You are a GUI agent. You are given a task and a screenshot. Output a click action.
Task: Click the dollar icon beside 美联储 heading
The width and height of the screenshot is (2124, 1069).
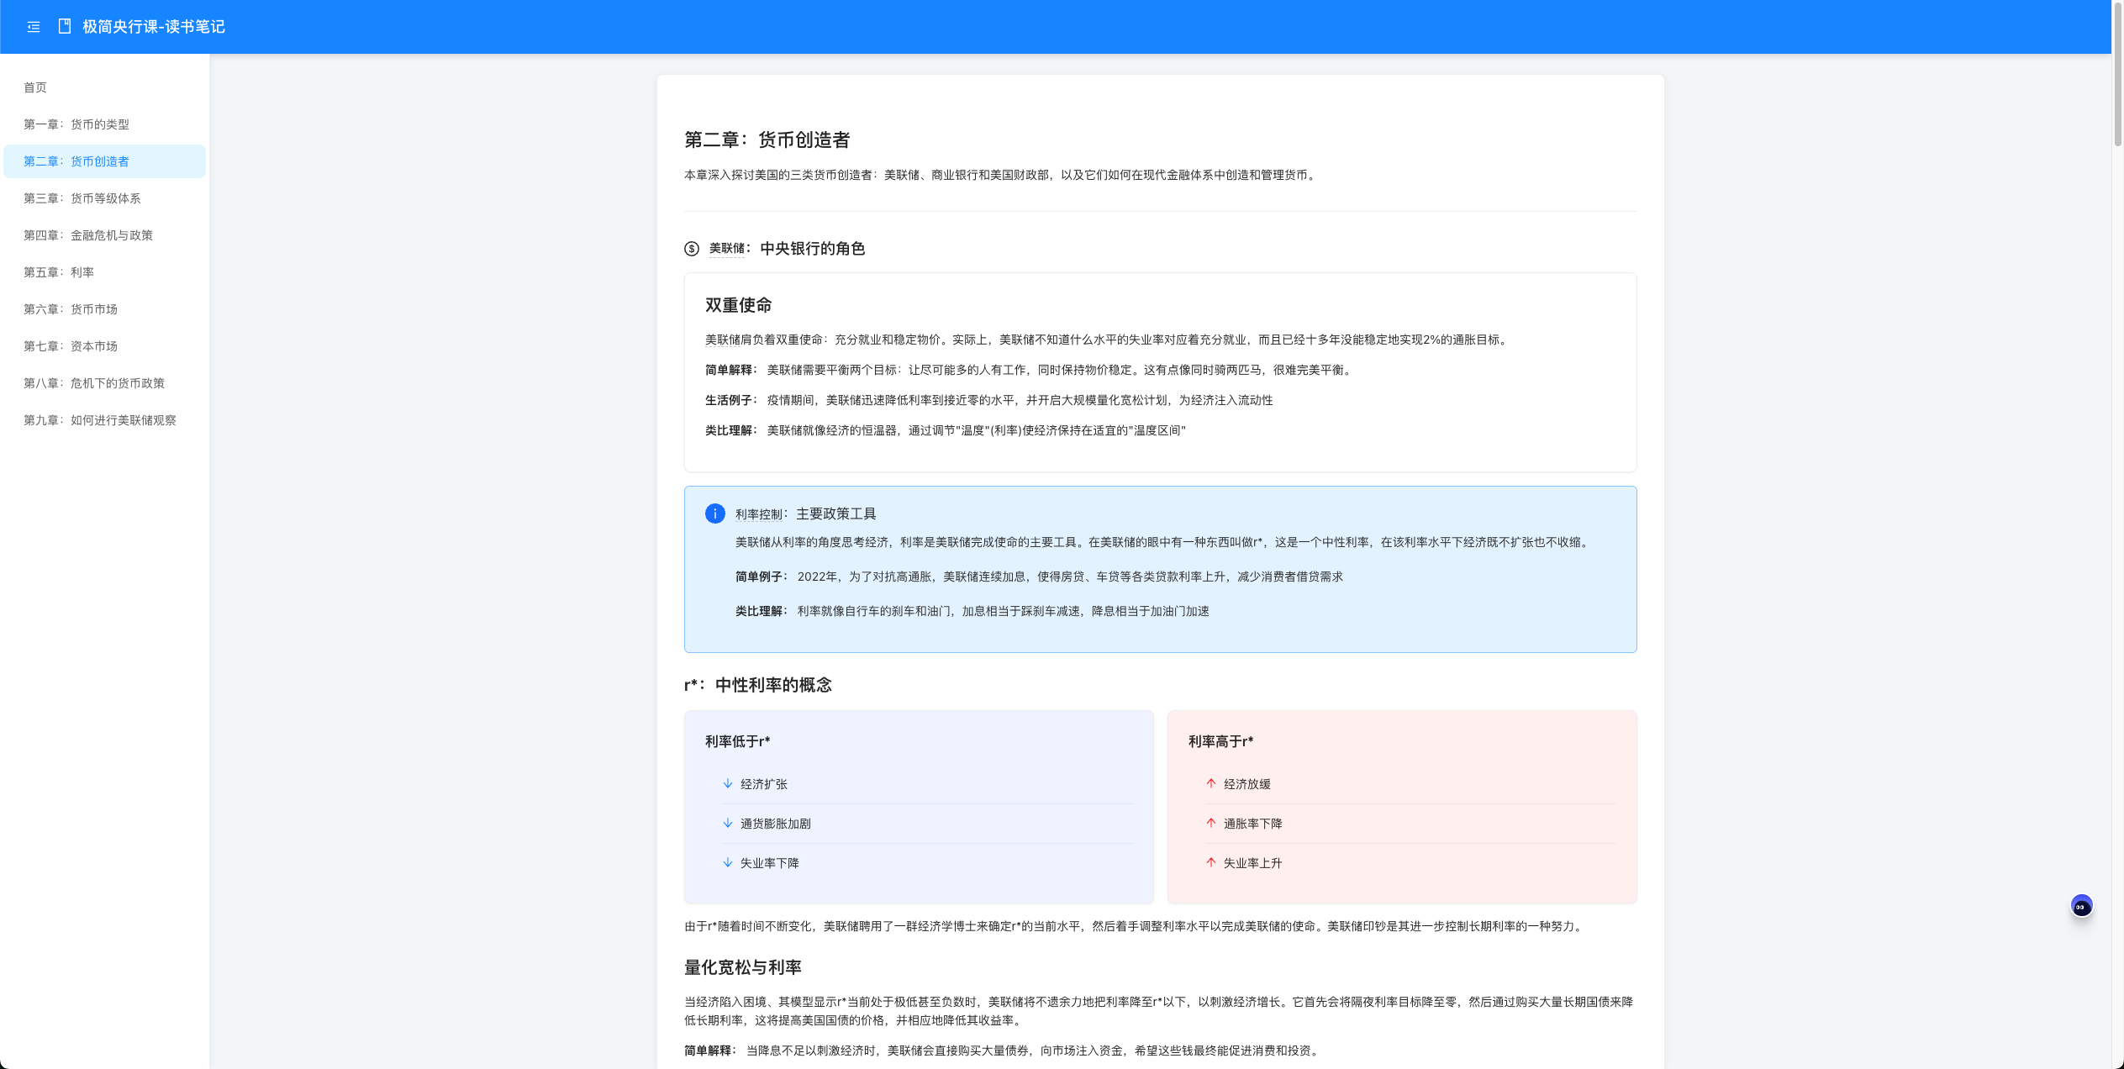tap(692, 249)
